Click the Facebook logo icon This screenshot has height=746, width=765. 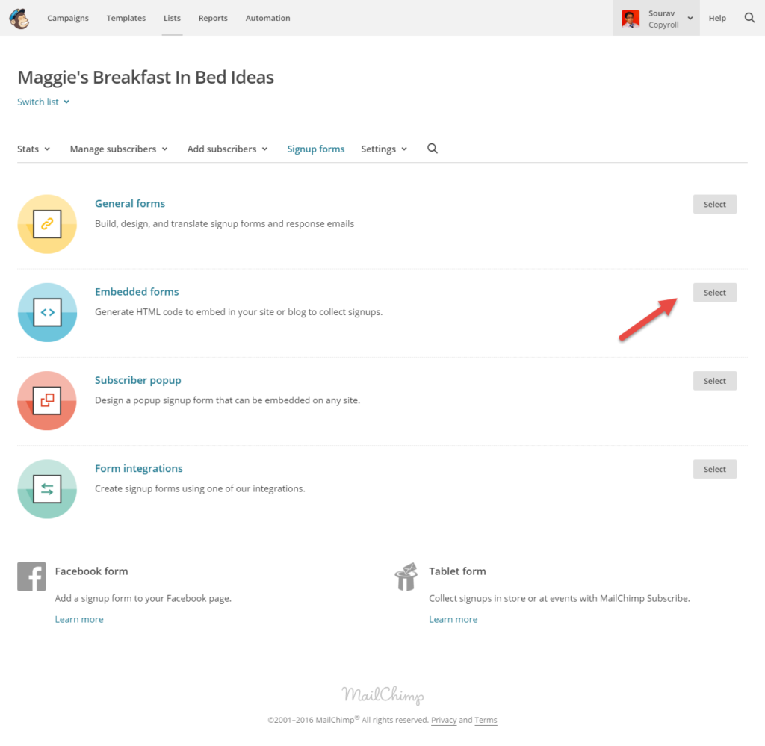coord(31,576)
